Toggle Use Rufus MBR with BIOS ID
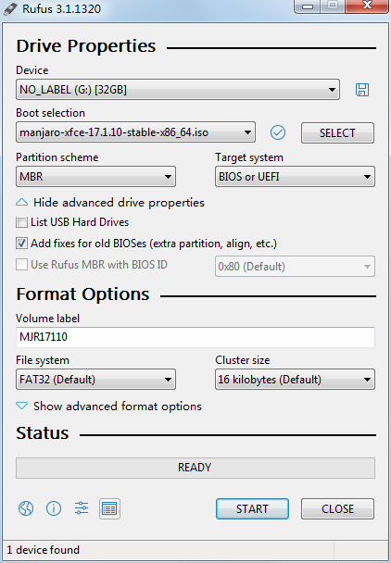Viewport: 391px width, 563px height. click(x=21, y=265)
